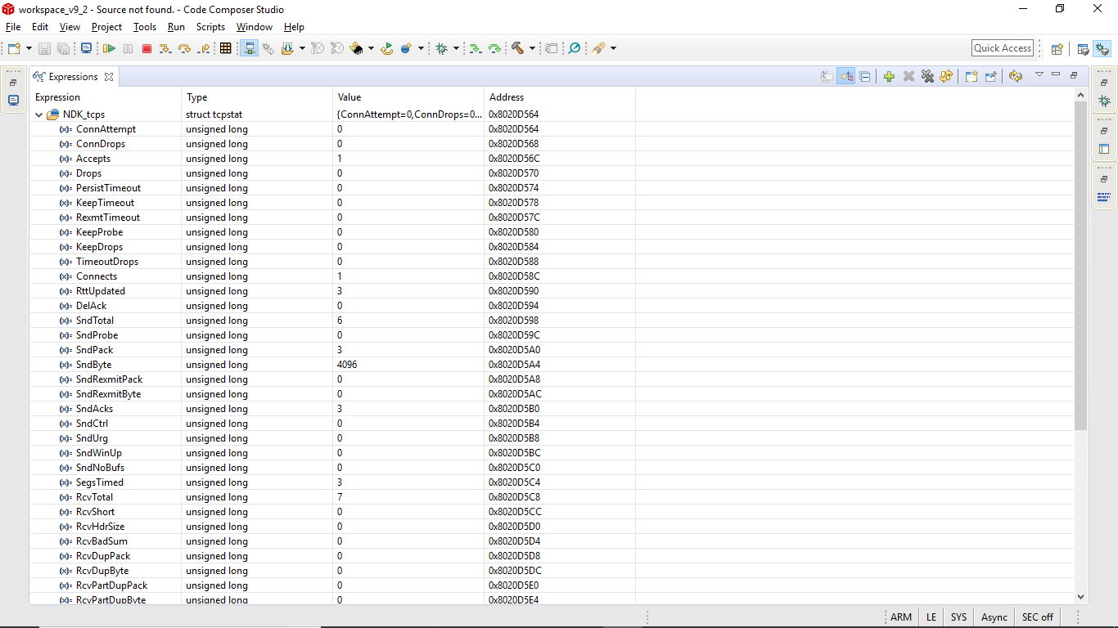
Task: Click the hammer Build icon
Action: 517,48
